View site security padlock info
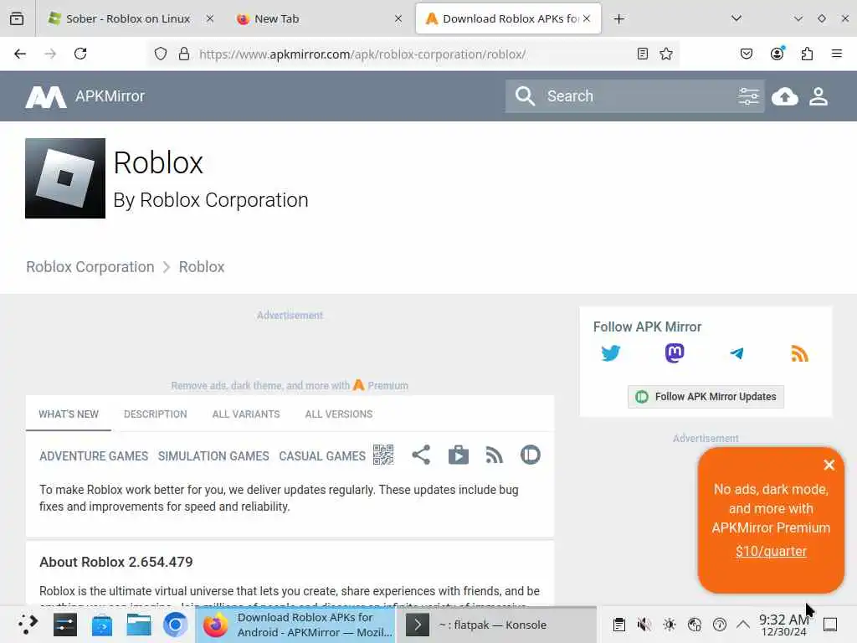 (184, 54)
